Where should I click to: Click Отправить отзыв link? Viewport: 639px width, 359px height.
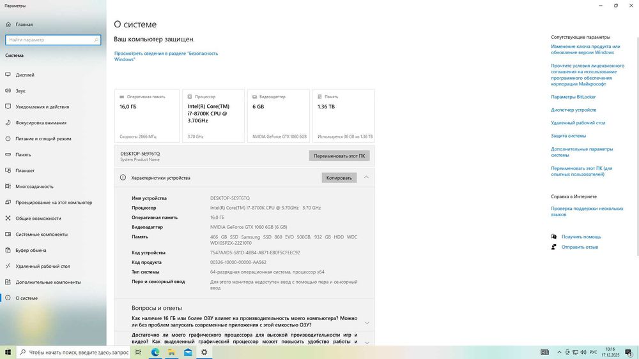pyautogui.click(x=580, y=247)
